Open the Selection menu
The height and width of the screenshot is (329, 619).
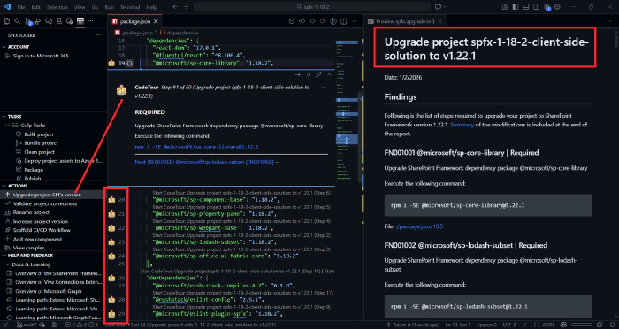pyautogui.click(x=57, y=7)
